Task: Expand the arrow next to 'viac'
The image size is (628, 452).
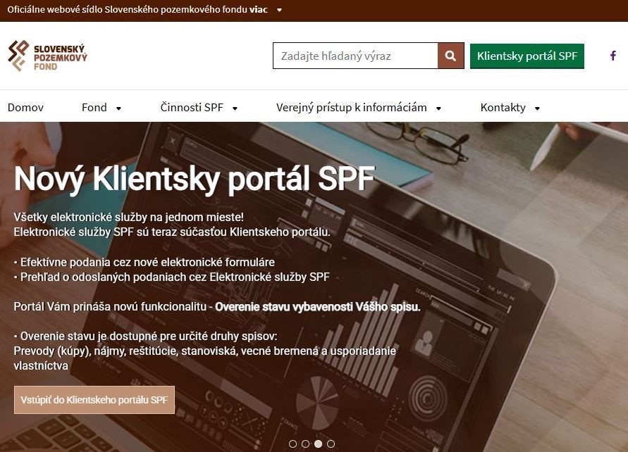Action: 279,11
